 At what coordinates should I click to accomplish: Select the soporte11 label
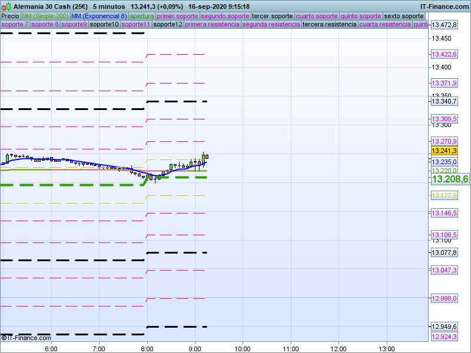[x=136, y=24]
